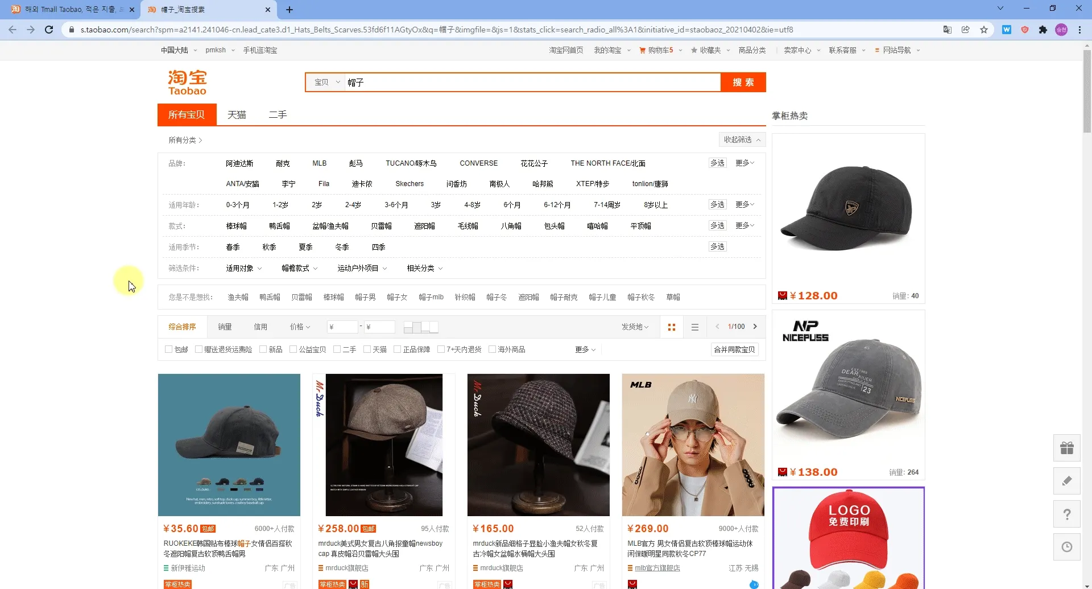Expand the 帽檐款式 filter dropdown
This screenshot has width=1092, height=589.
pyautogui.click(x=299, y=268)
